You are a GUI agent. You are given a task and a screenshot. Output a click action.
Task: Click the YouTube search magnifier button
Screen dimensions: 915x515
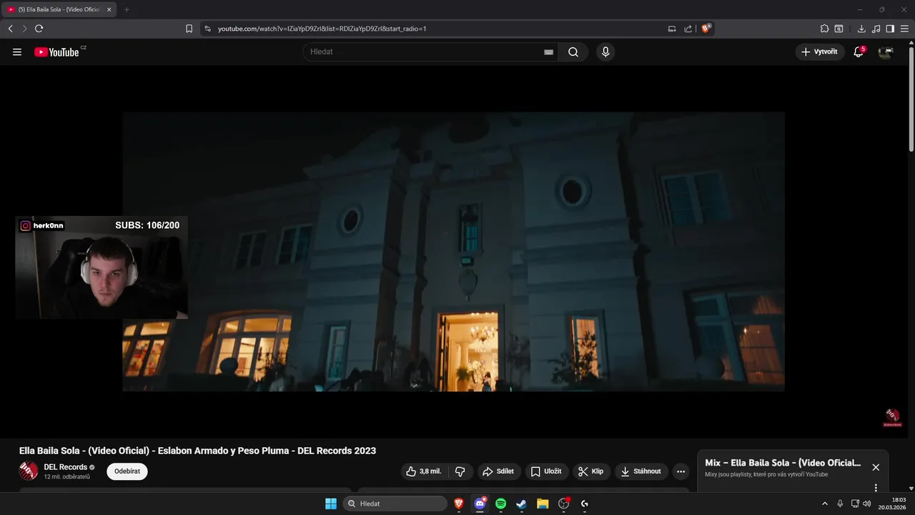(x=573, y=52)
